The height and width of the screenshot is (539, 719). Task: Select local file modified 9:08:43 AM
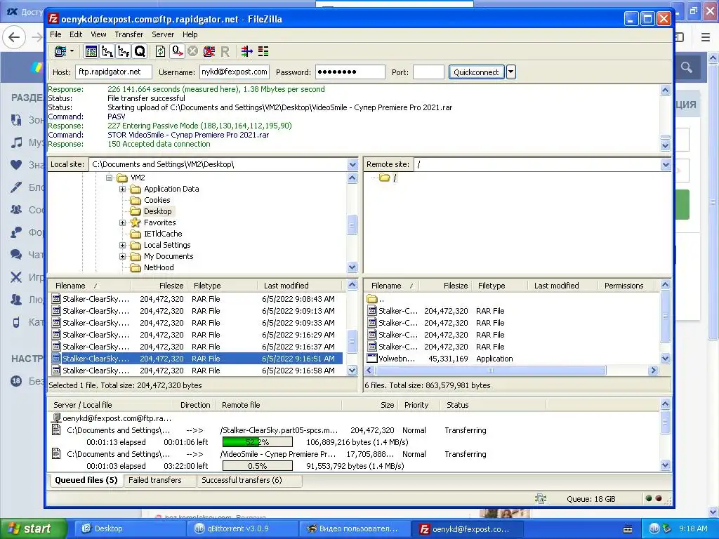pyautogui.click(x=196, y=299)
